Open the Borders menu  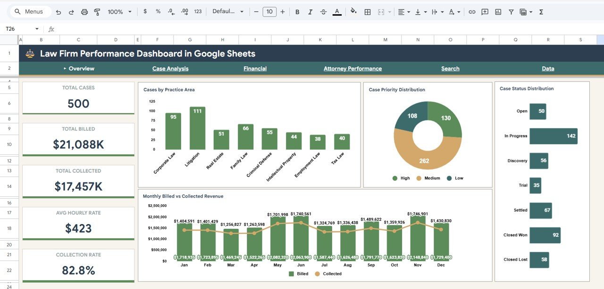coord(367,11)
